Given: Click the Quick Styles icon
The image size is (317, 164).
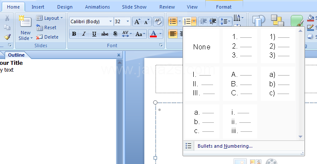Looking at the screenshot, I should 297,21.
